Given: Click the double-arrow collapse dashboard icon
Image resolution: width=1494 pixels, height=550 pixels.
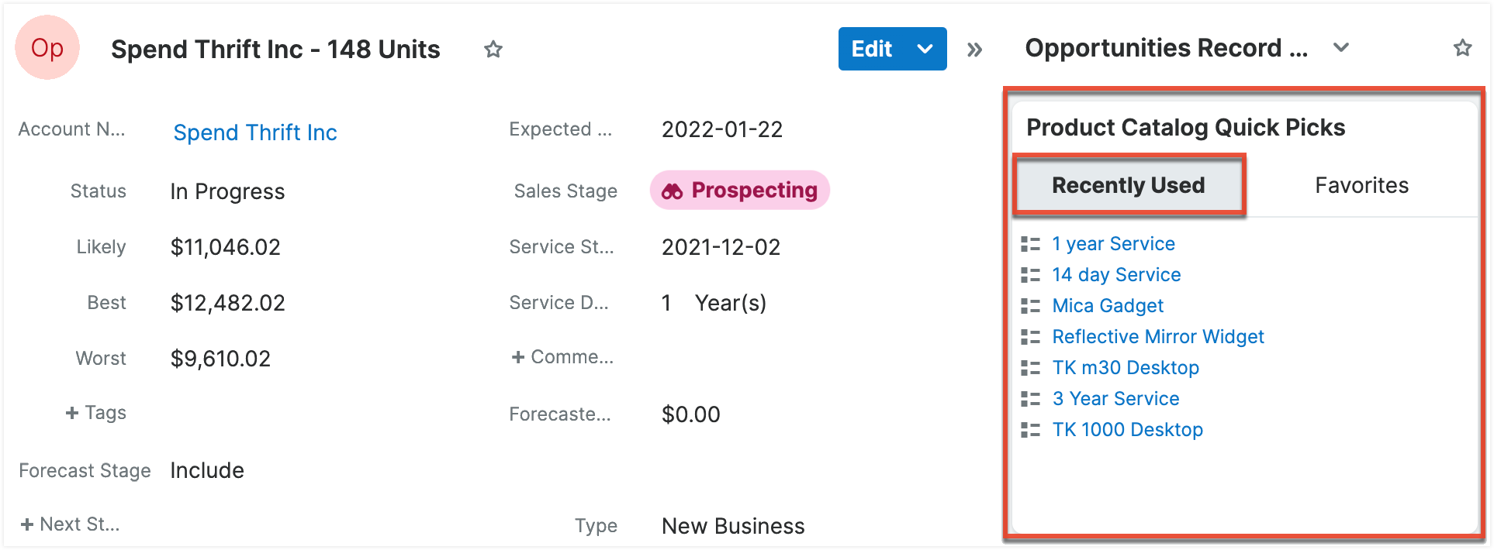Looking at the screenshot, I should pos(974,50).
